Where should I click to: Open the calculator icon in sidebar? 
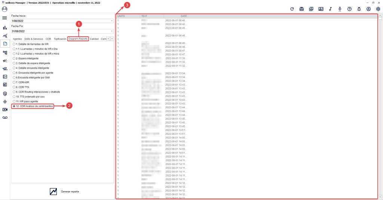point(5,85)
